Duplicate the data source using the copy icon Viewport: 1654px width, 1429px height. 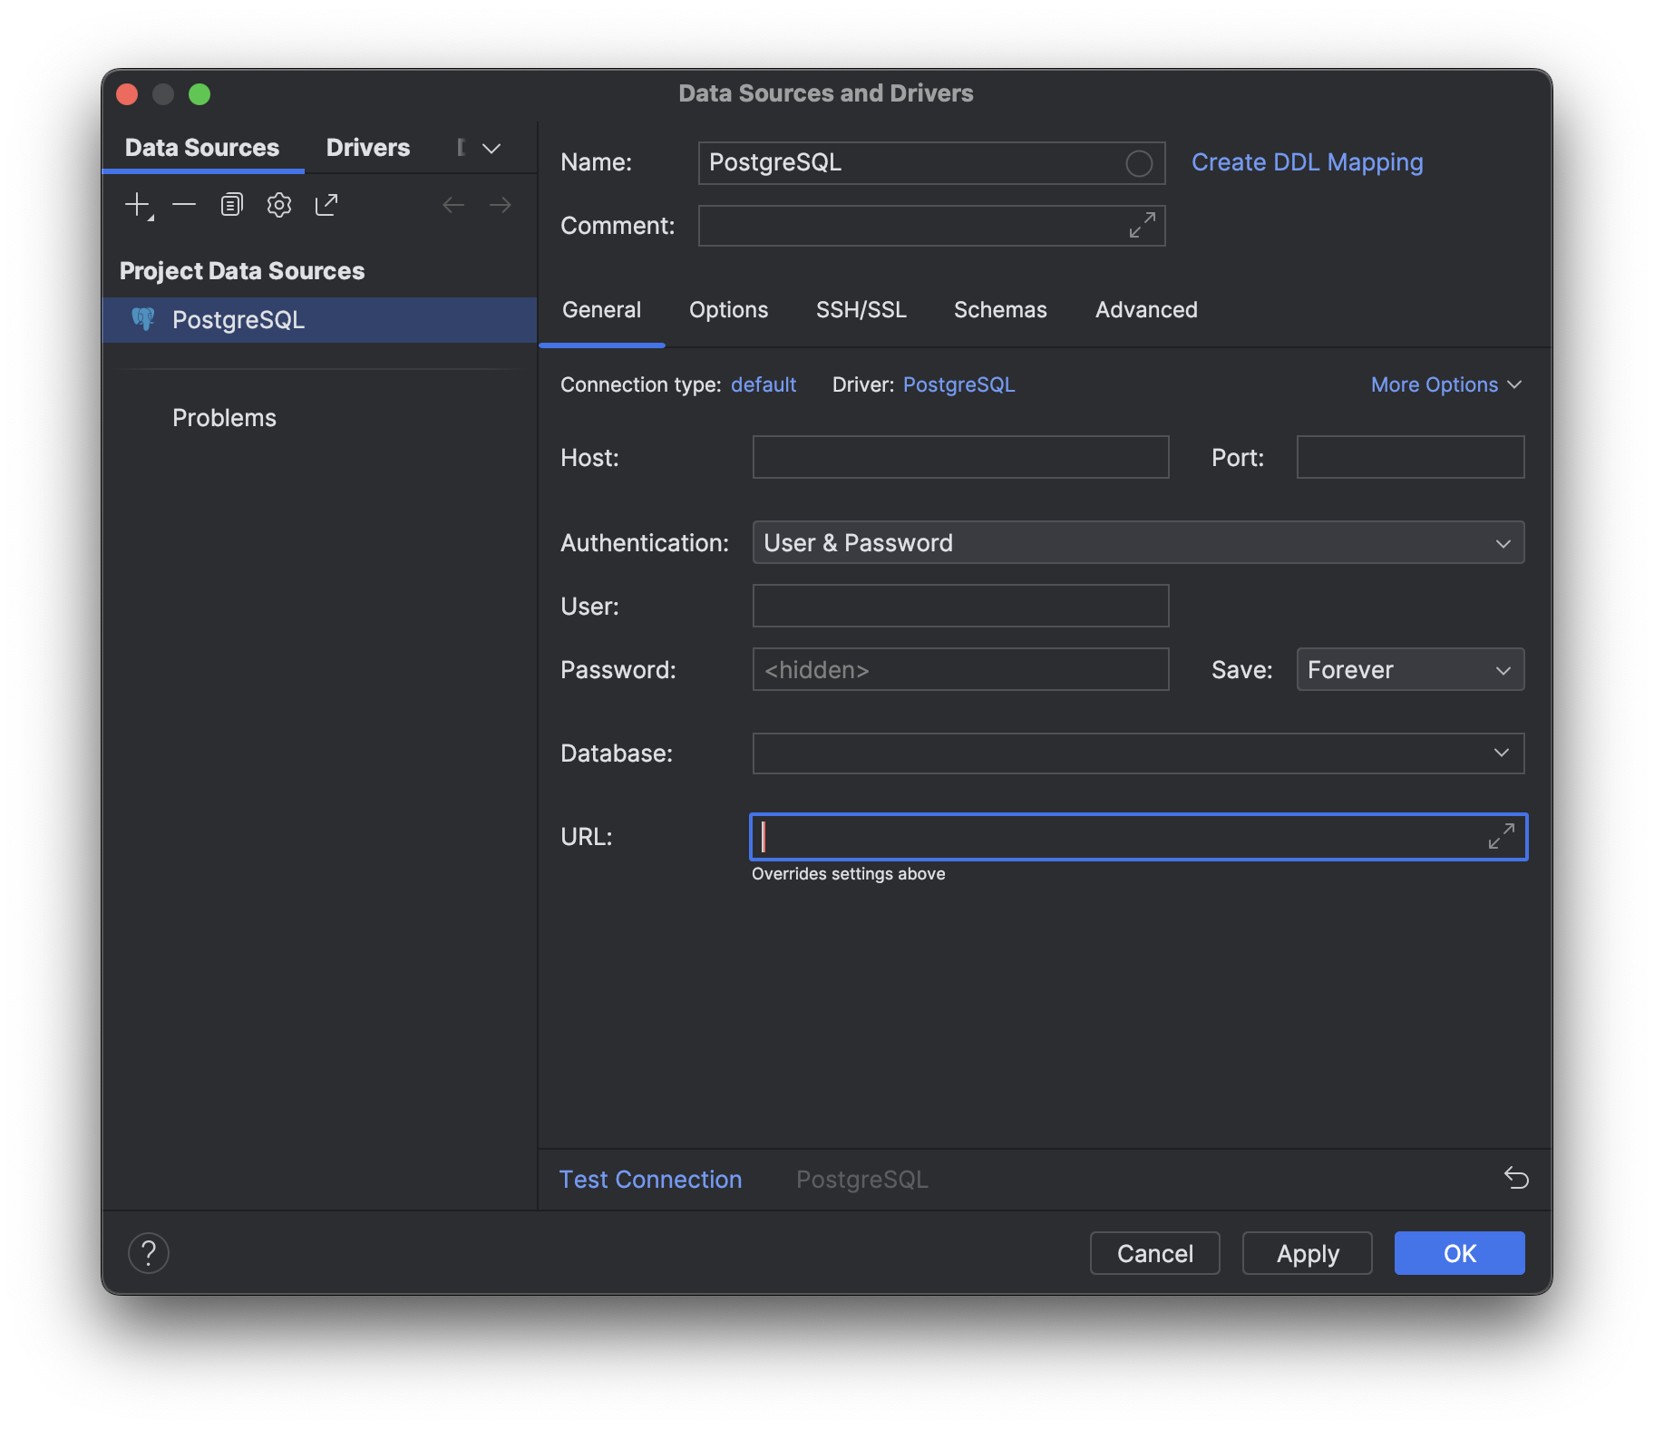232,205
